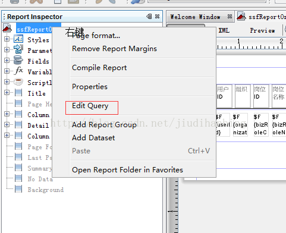This screenshot has width=286, height=233.
Task: Open the XML view tab
Action: pos(224,30)
